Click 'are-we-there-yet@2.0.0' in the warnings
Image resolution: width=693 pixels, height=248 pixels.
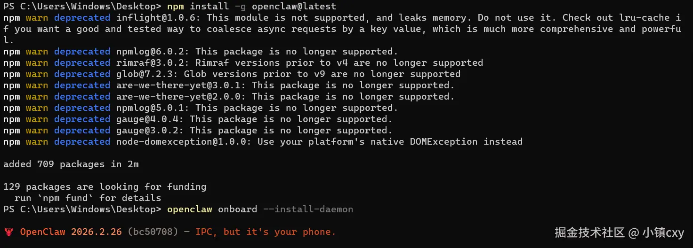[180, 97]
